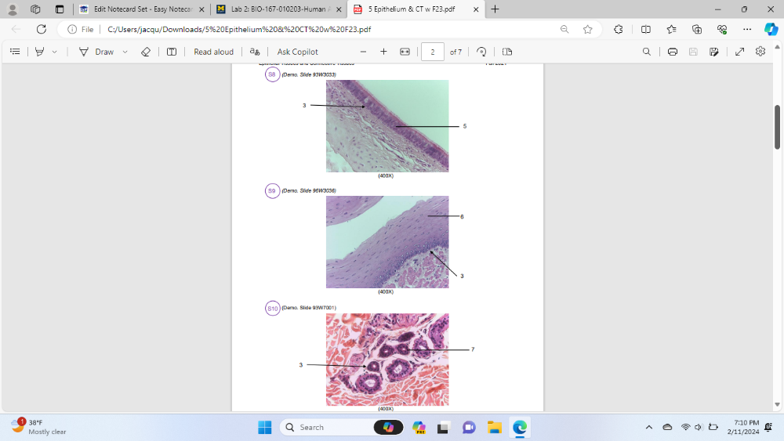
Task: Click the page number input field
Action: (433, 52)
